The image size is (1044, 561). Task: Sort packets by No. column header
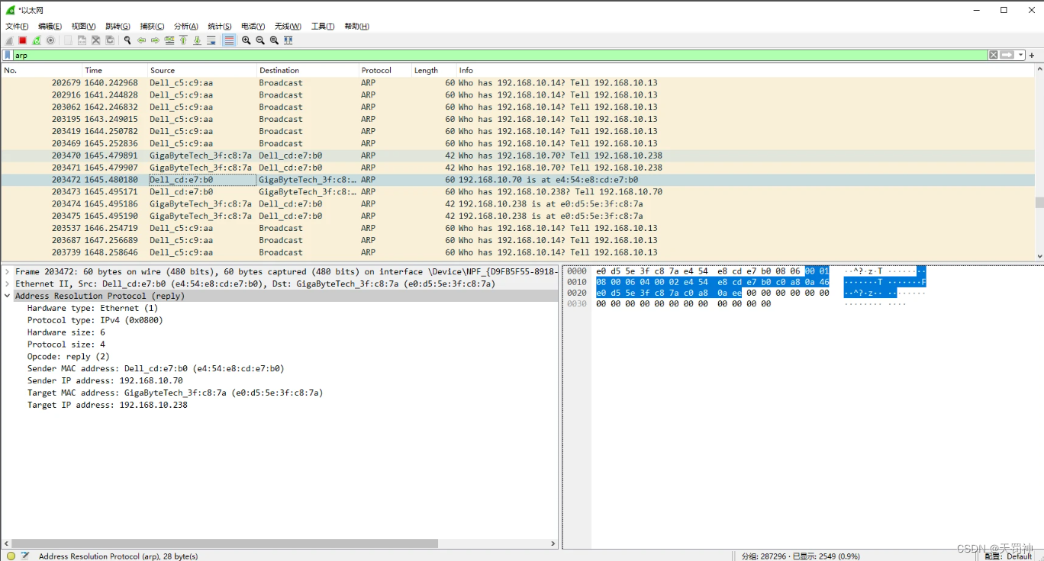tap(41, 70)
